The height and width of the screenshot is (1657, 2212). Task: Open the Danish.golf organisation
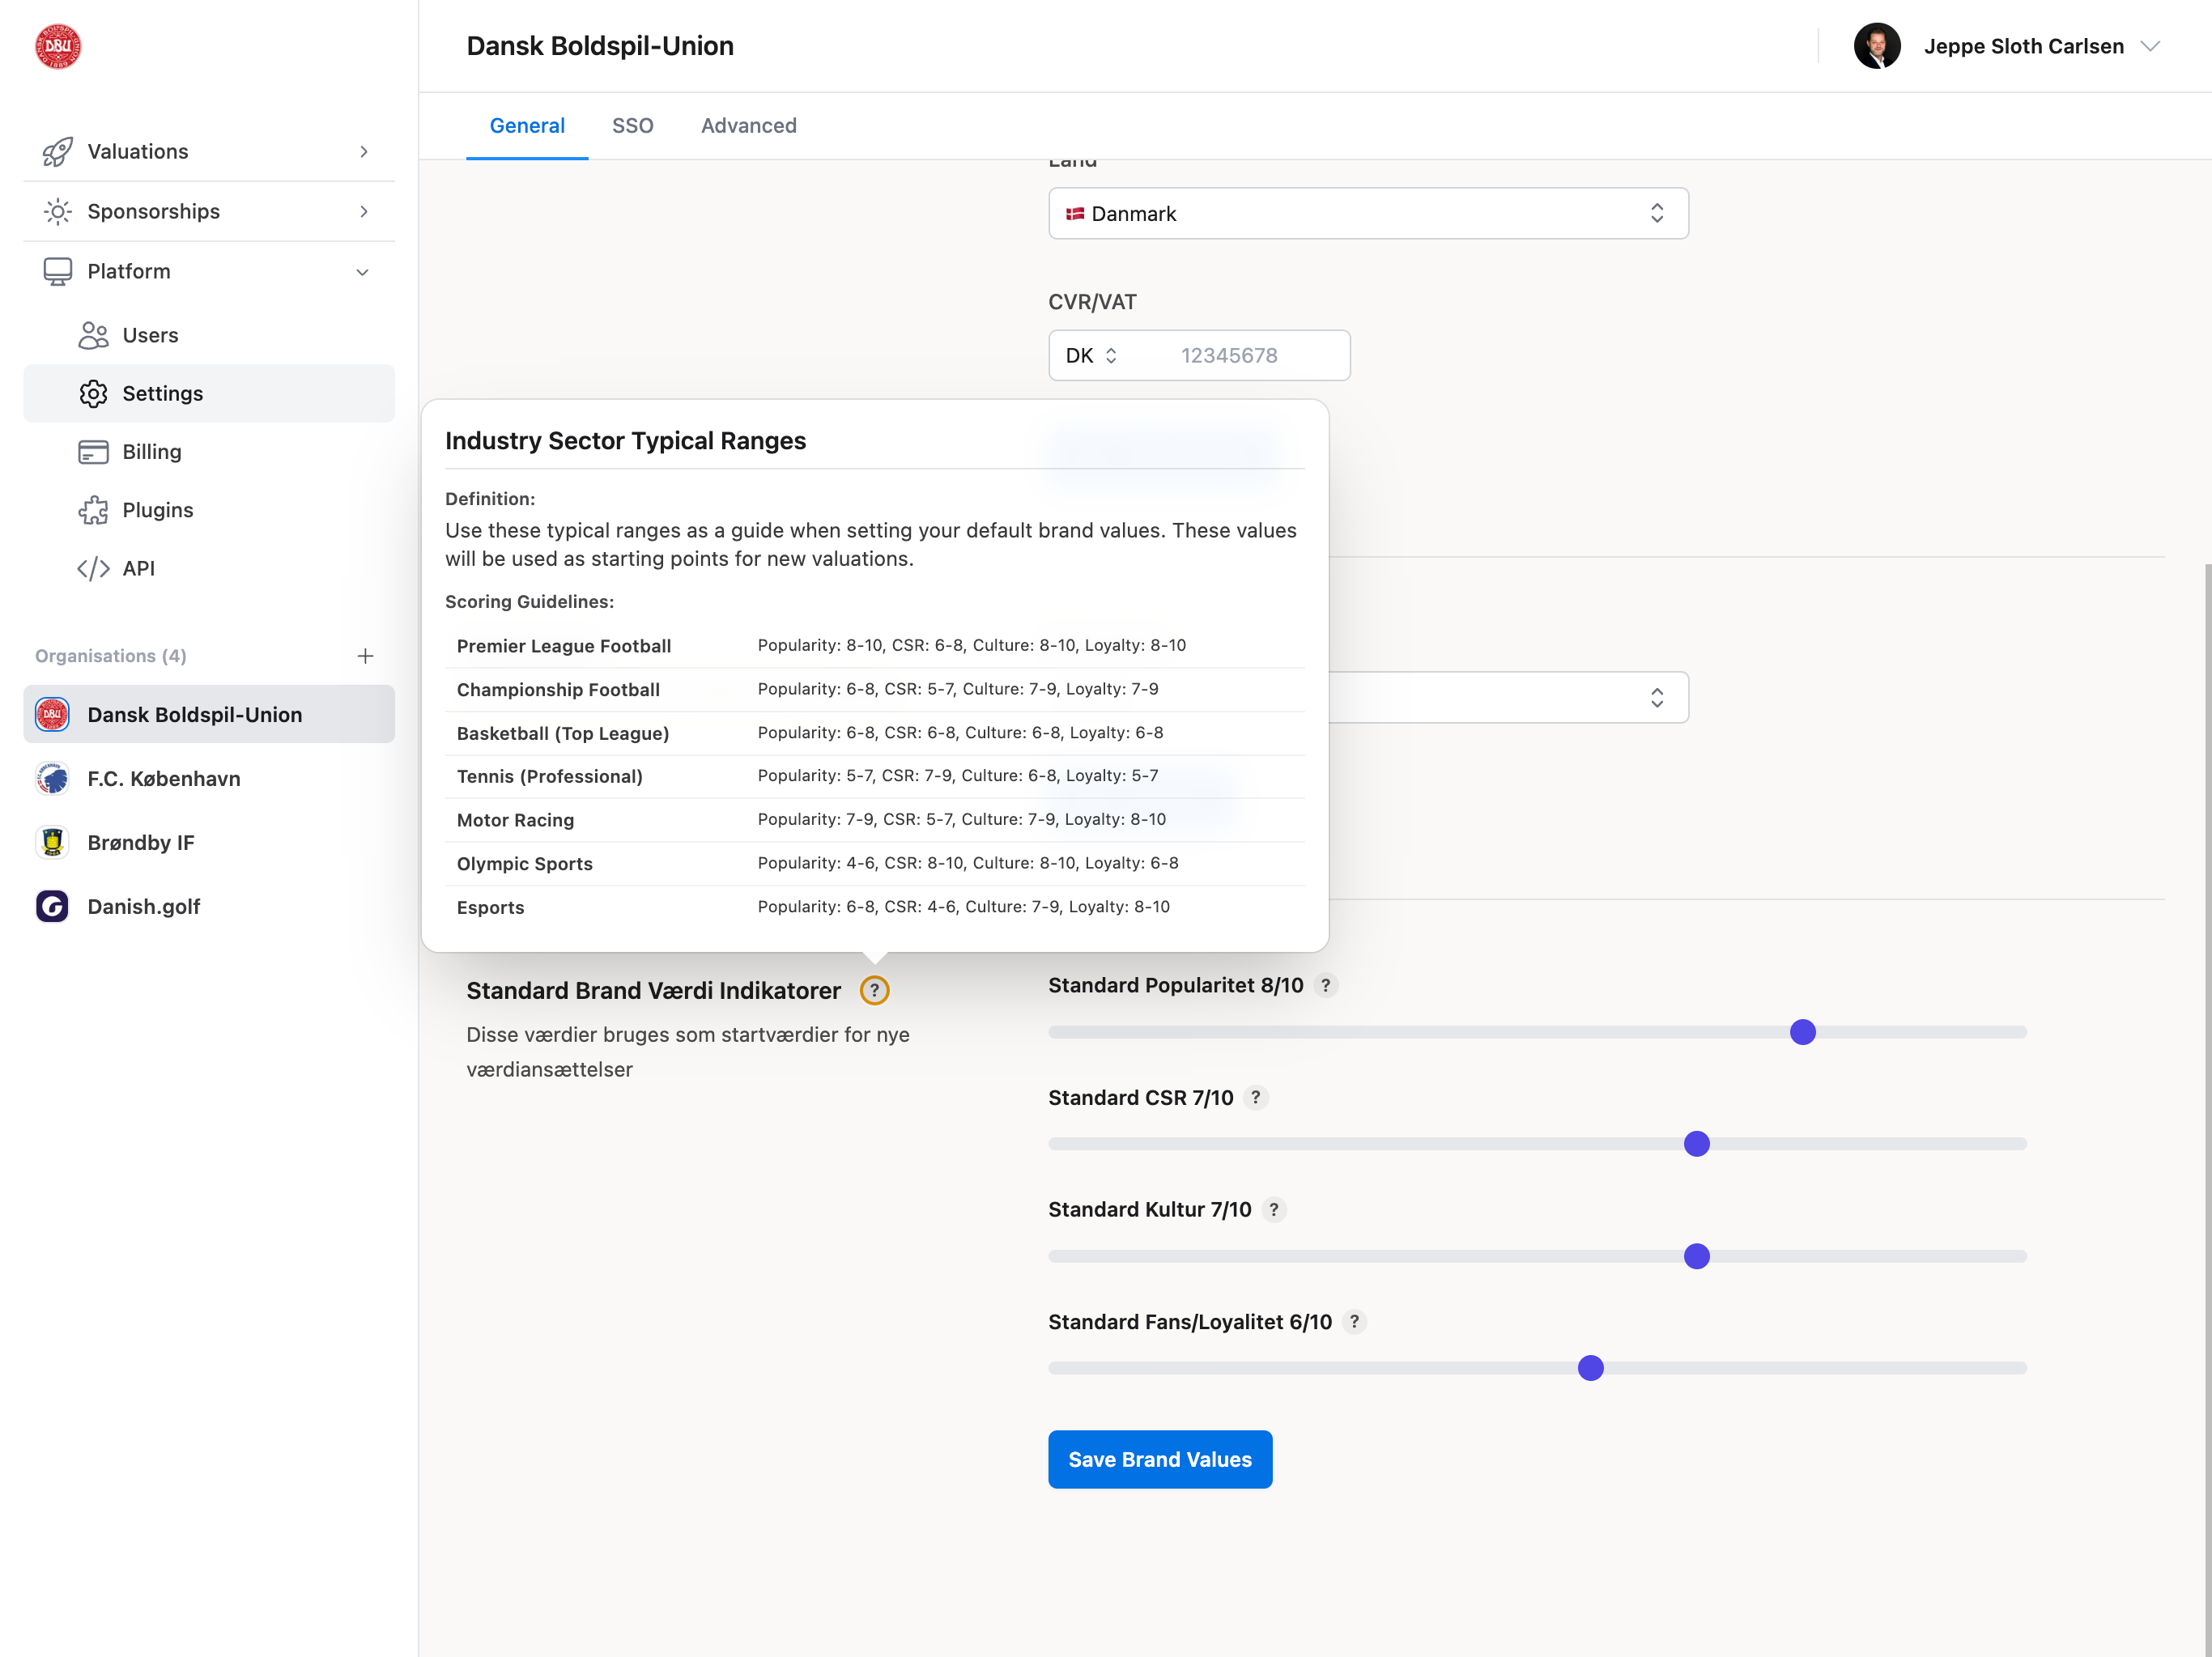coord(143,906)
